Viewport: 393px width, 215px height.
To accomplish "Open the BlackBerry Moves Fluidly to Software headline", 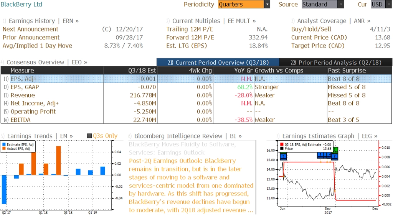I will 182,148.
